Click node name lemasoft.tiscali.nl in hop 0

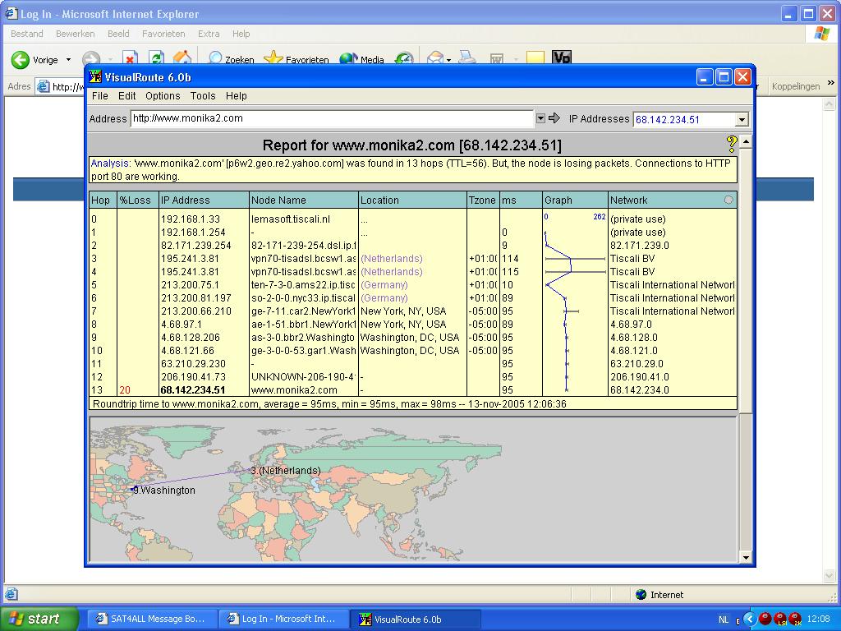point(291,219)
